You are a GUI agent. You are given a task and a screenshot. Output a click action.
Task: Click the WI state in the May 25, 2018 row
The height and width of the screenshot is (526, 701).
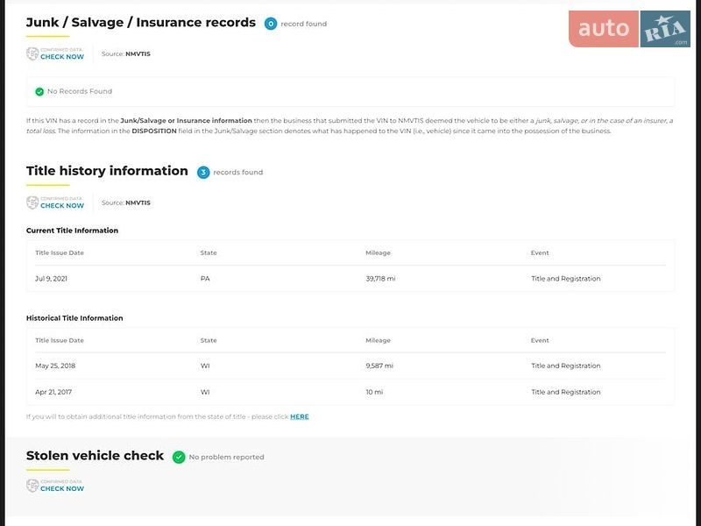click(x=205, y=366)
